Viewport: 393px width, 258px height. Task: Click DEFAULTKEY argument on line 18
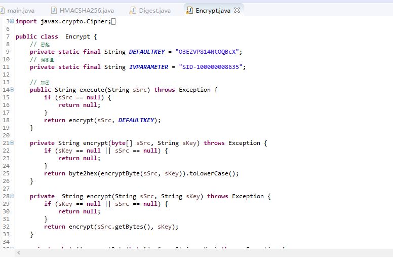tap(136, 120)
